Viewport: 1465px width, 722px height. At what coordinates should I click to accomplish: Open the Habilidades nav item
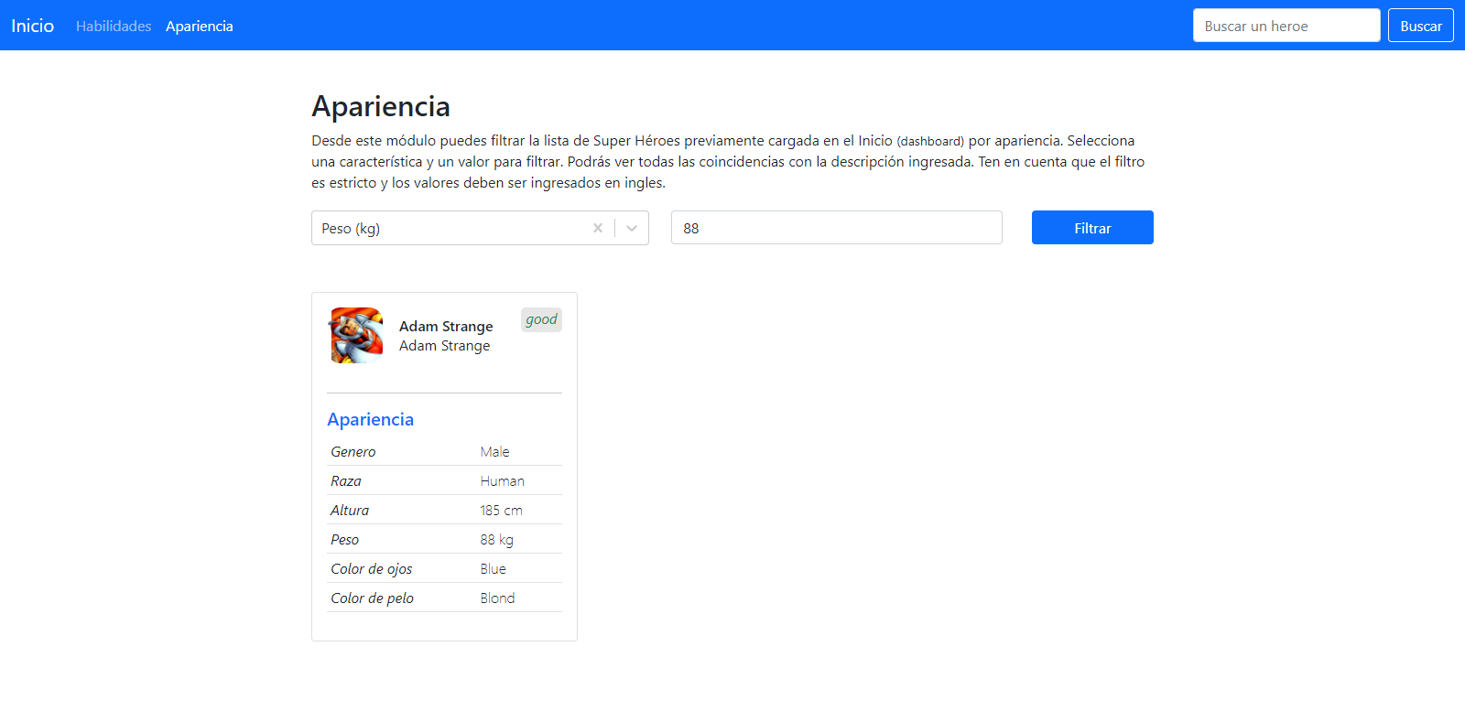114,26
